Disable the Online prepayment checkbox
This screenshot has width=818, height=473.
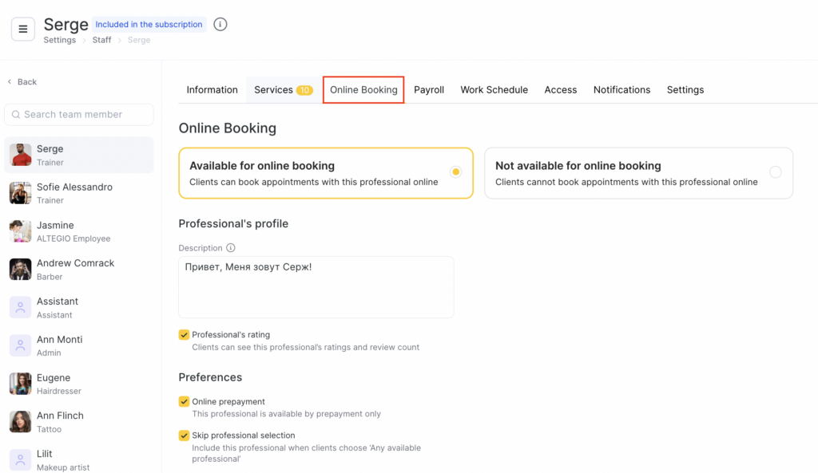184,402
